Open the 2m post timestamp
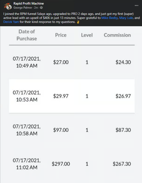 point(36,8)
